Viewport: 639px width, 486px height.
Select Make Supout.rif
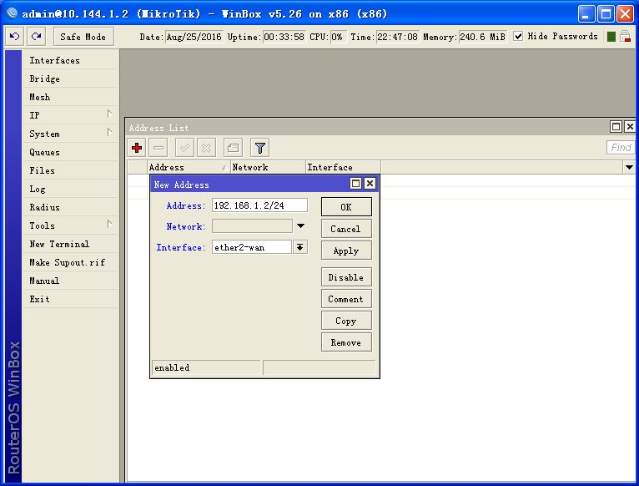click(71, 262)
